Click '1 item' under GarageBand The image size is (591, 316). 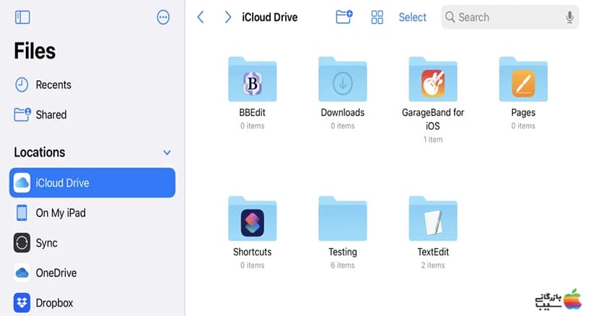pyautogui.click(x=433, y=139)
